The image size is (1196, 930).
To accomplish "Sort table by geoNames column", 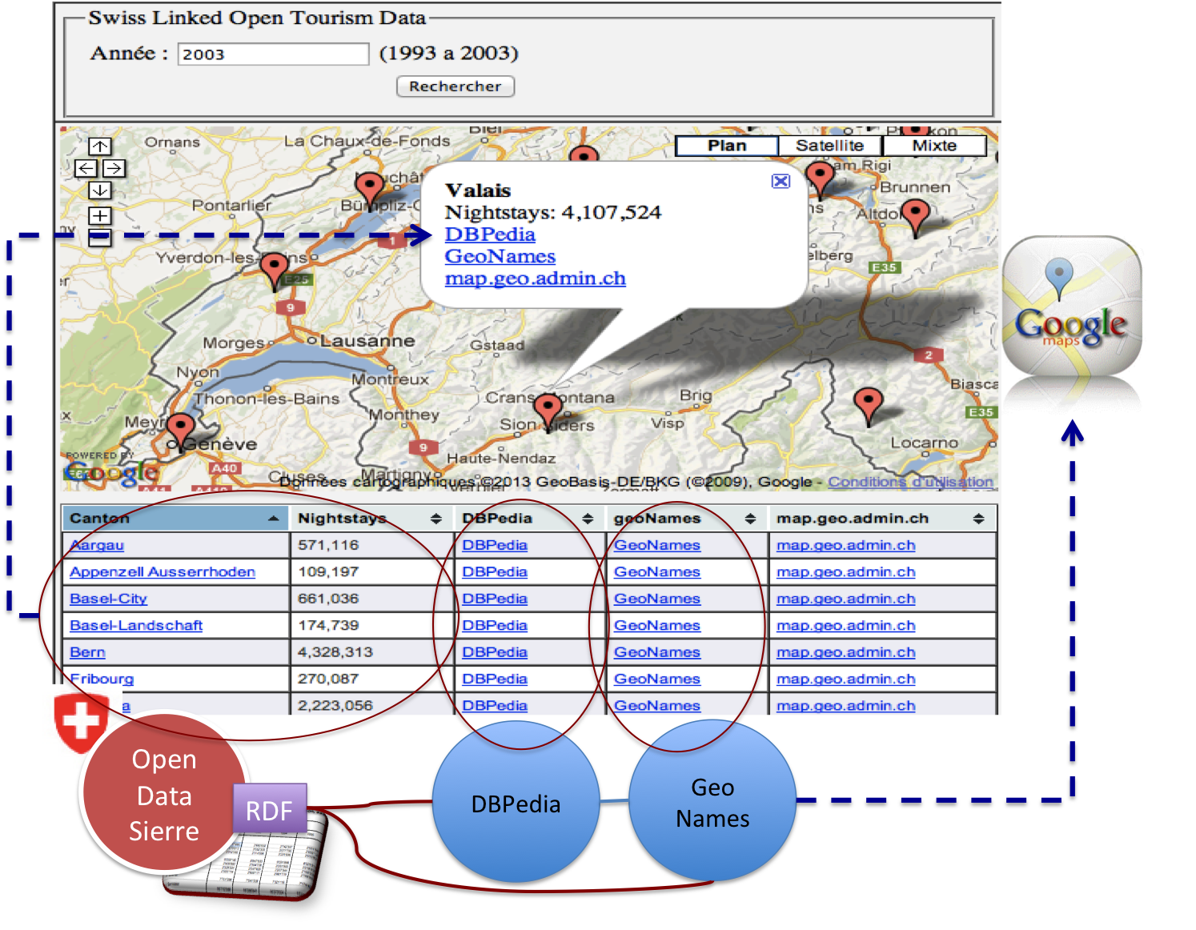I will (x=685, y=519).
